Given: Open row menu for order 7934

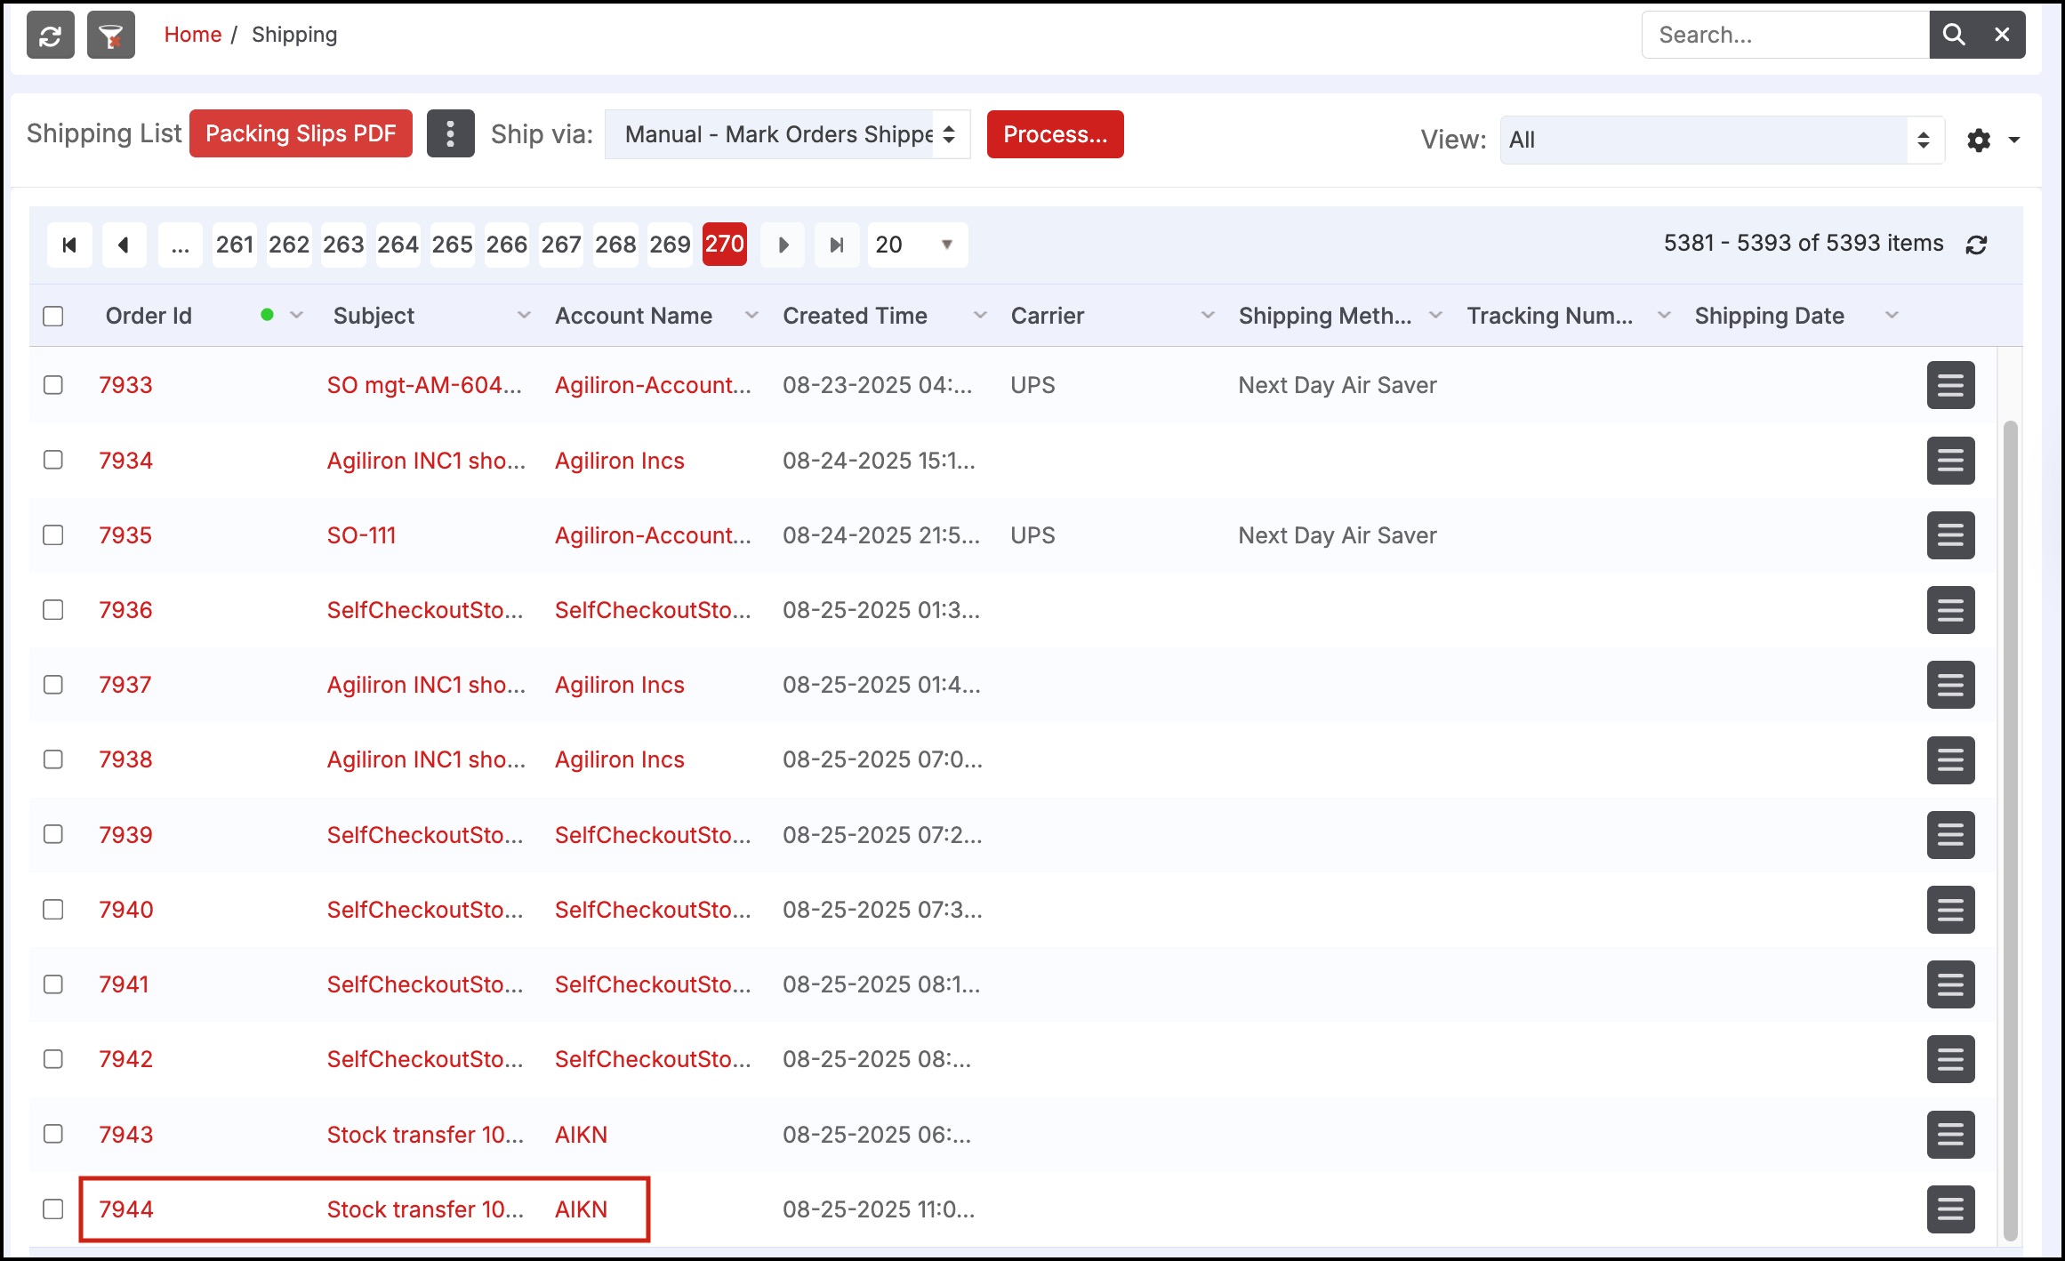Looking at the screenshot, I should click(1950, 461).
